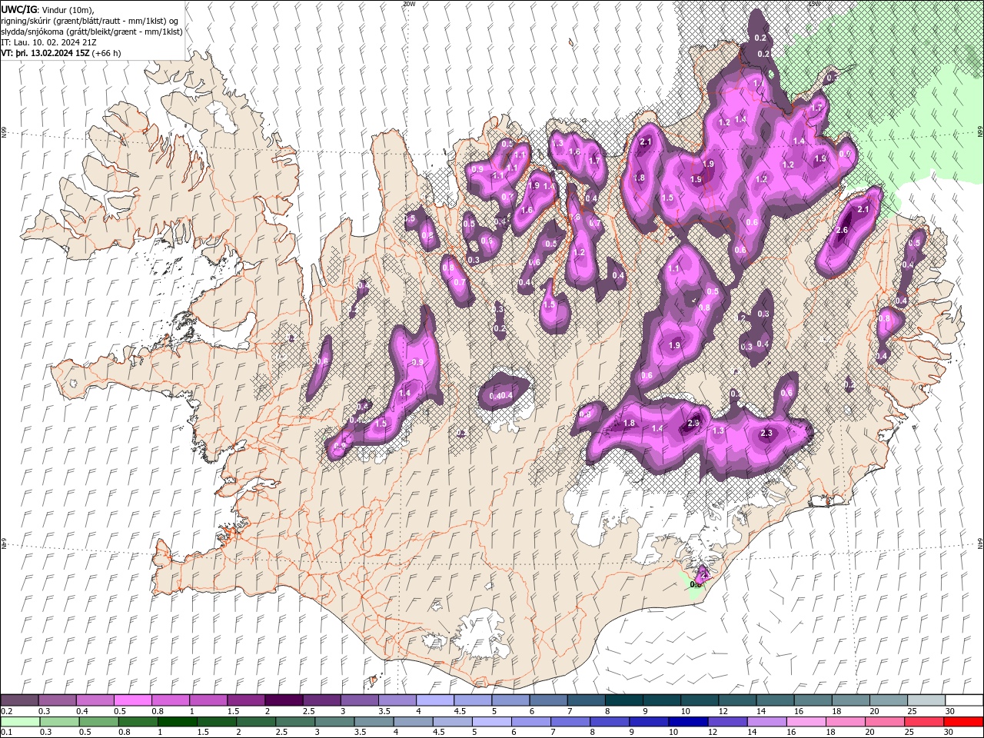Click the white 30+ top-row legend swatch
The image size is (984, 738).
964,700
